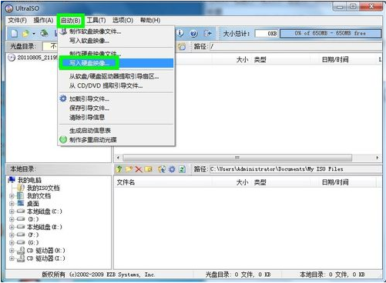Expand (F:) drive tree node
The height and width of the screenshot is (283, 386).
[x=12, y=235]
